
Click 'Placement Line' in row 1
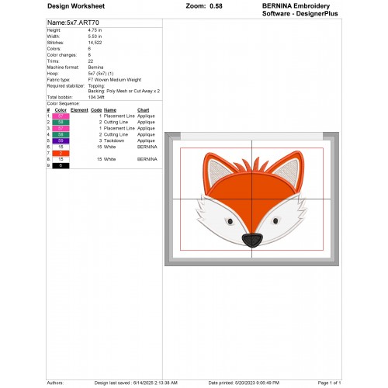pyautogui.click(x=120, y=116)
